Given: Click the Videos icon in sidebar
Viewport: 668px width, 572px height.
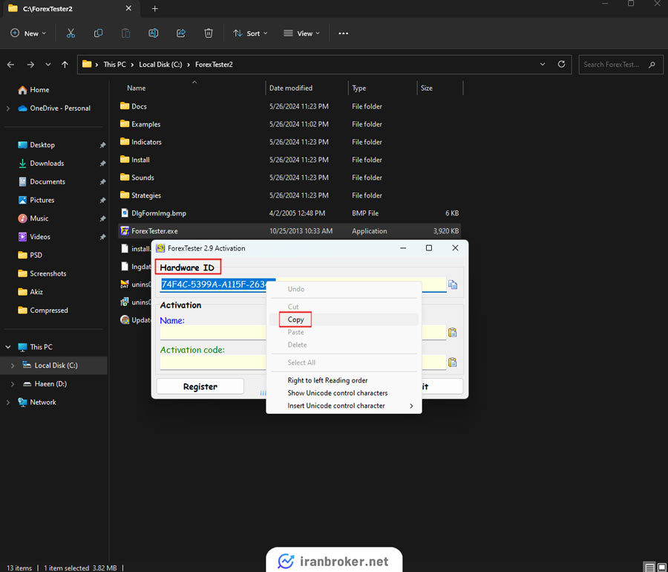Looking at the screenshot, I should click(22, 236).
